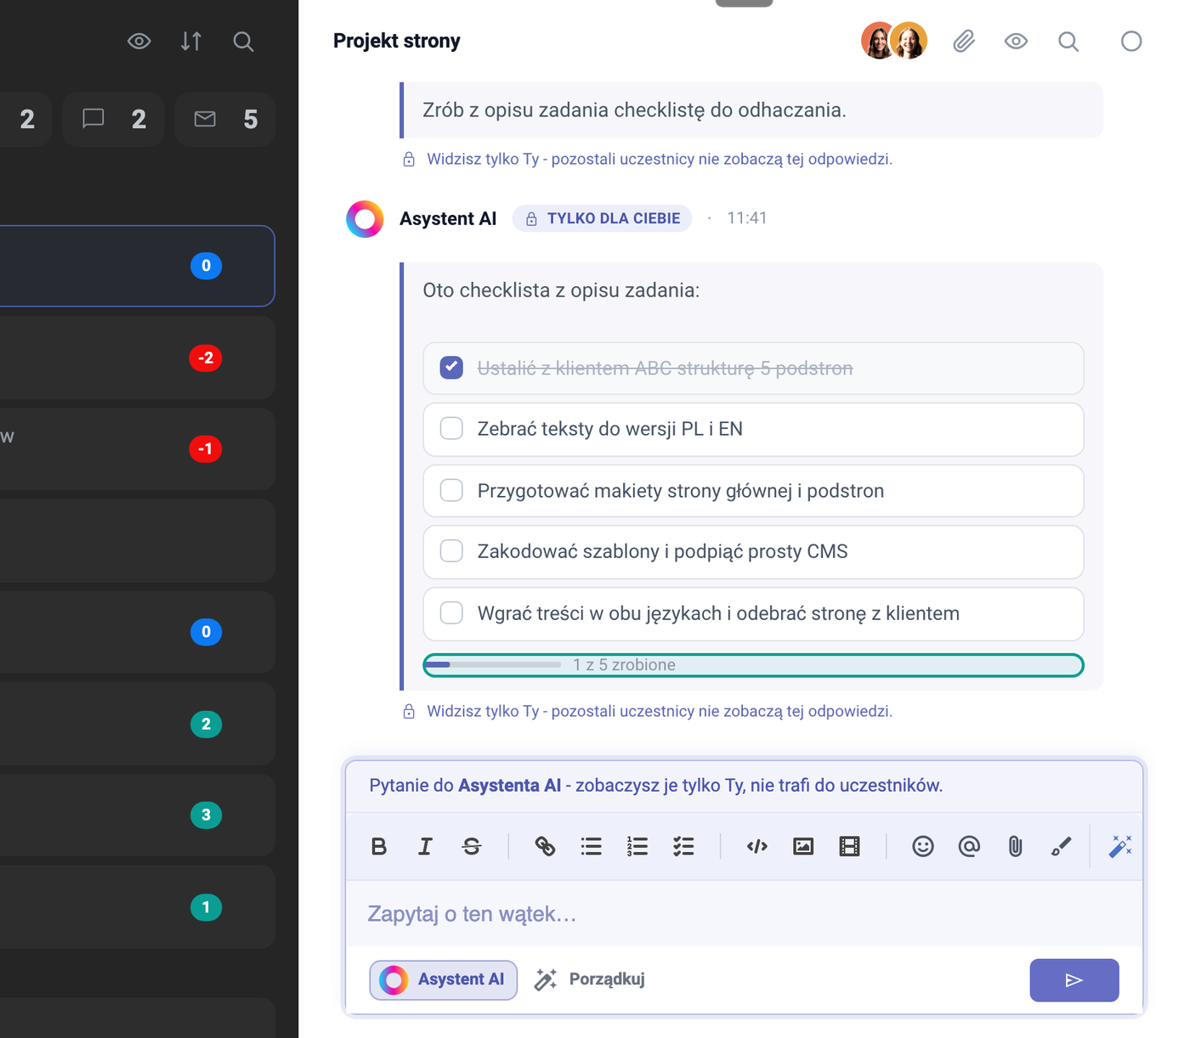The height and width of the screenshot is (1038, 1190).
Task: Insert a checklist in editor
Action: click(x=683, y=846)
